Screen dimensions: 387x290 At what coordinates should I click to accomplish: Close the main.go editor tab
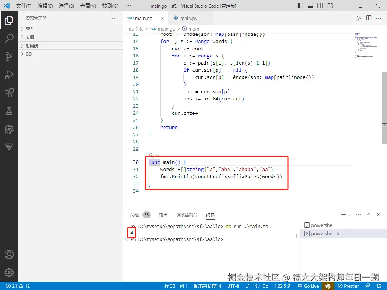[x=163, y=18]
